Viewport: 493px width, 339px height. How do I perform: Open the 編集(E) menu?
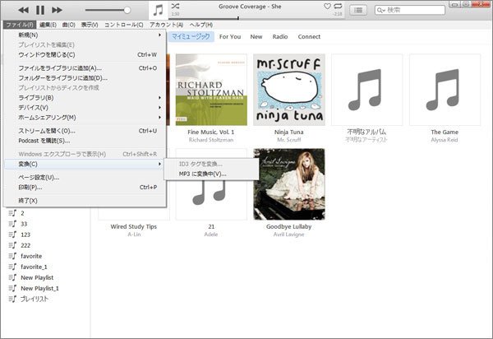click(x=48, y=25)
